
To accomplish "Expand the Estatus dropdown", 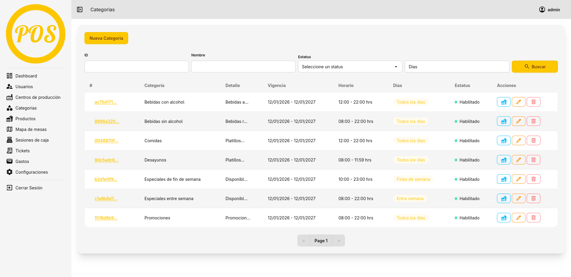I will coord(350,67).
